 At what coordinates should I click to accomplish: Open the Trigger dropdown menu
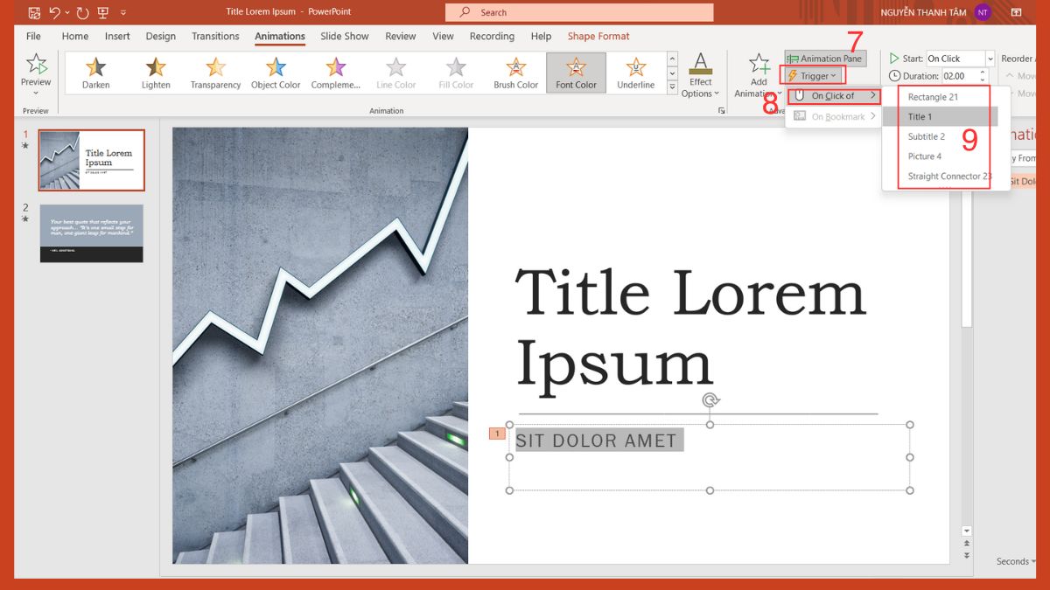[x=812, y=75]
